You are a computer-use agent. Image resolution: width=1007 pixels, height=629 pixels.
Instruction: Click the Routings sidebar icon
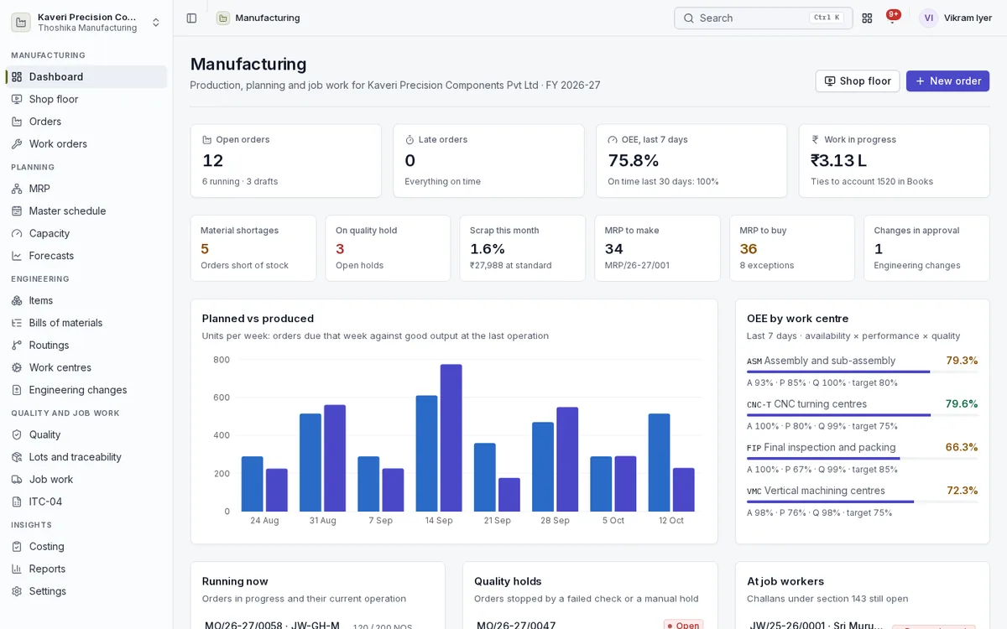(17, 346)
